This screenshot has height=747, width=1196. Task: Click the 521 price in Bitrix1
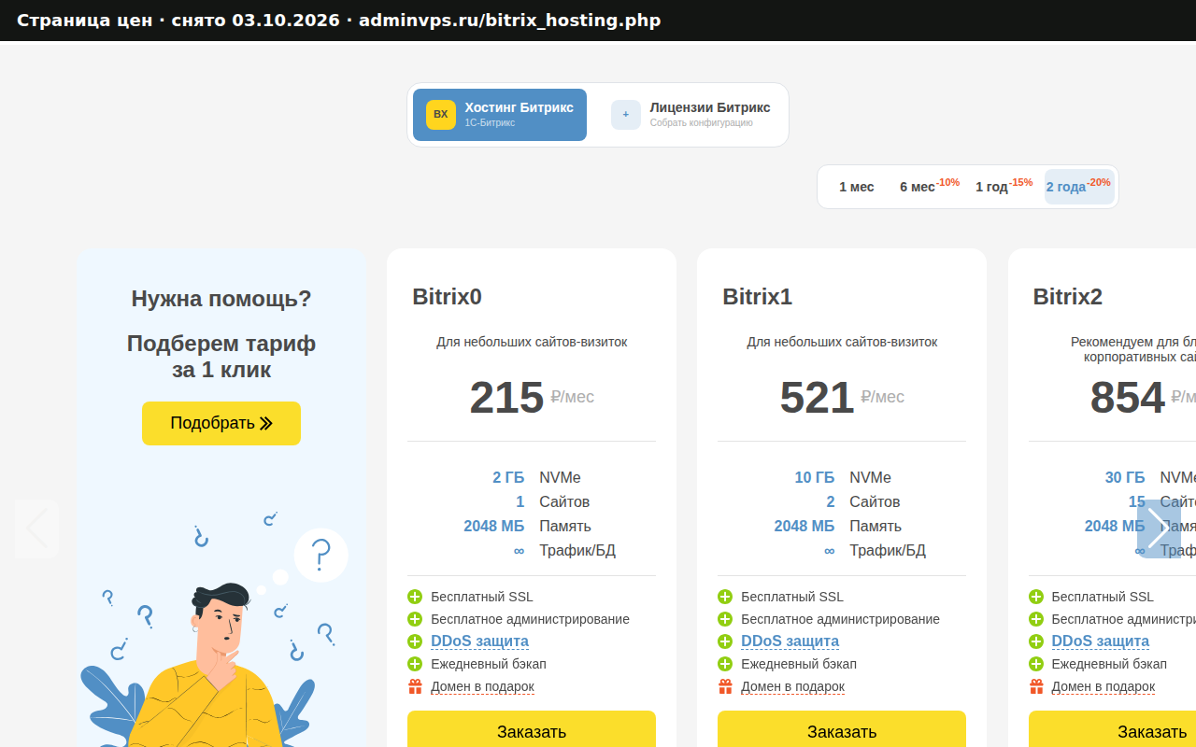(x=817, y=398)
